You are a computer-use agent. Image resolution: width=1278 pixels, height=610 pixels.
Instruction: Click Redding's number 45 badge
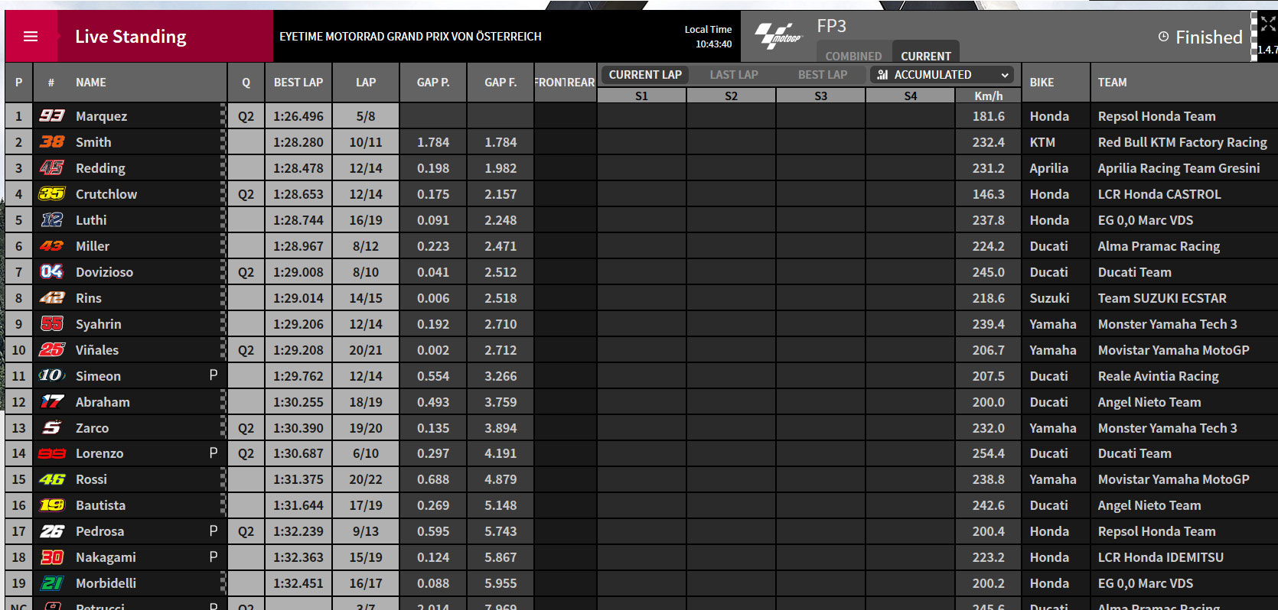(52, 168)
